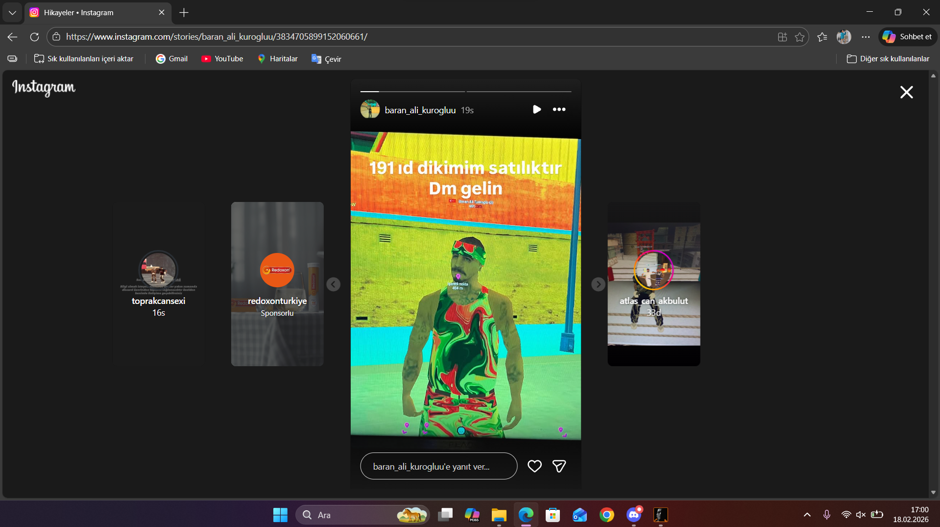Add this page to favorites star
Image resolution: width=940 pixels, height=527 pixels.
[799, 37]
